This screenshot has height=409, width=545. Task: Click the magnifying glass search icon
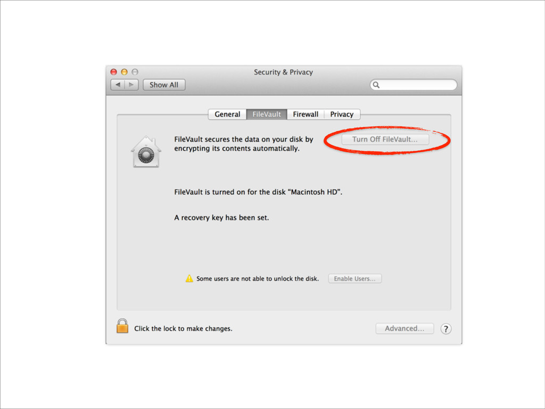[376, 85]
